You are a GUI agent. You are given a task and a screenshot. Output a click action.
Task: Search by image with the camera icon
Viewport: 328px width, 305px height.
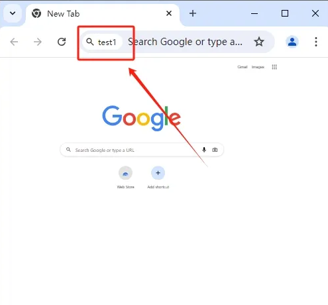pyautogui.click(x=215, y=150)
